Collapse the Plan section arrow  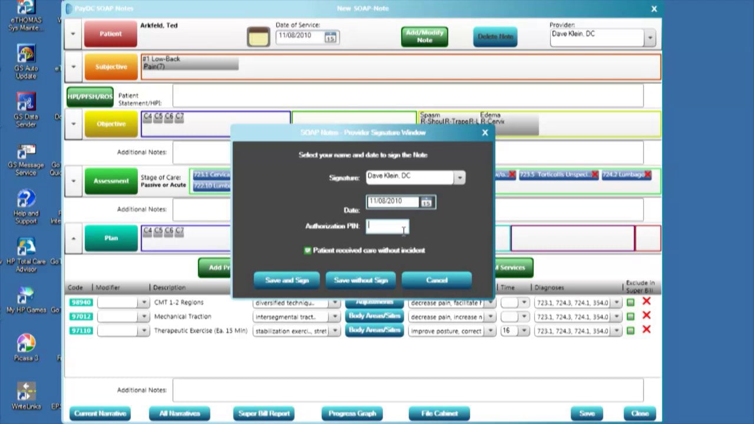73,238
